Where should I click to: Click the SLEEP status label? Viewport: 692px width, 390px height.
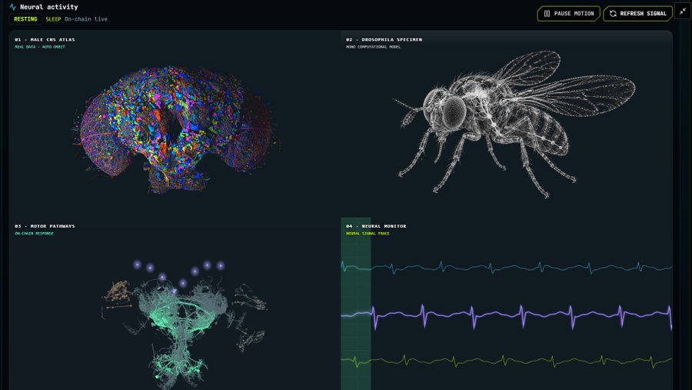[53, 19]
